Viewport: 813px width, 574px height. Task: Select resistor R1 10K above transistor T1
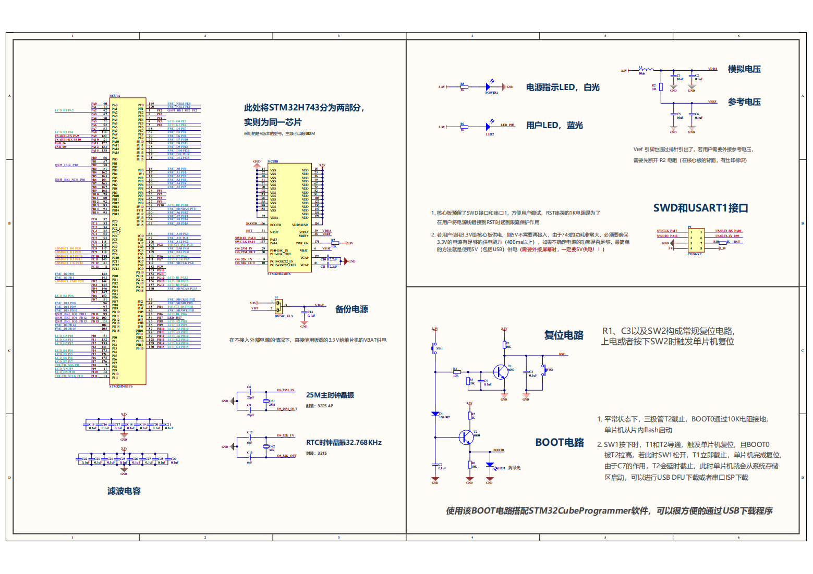click(504, 344)
